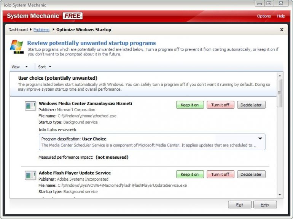Viewport: 293px width, 219px height.
Task: Click scrollbar up arrow
Action: tap(280, 76)
